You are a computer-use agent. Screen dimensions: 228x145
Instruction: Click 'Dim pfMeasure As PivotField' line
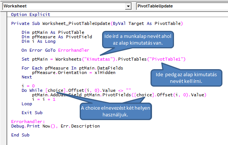pyautogui.click(x=57, y=37)
